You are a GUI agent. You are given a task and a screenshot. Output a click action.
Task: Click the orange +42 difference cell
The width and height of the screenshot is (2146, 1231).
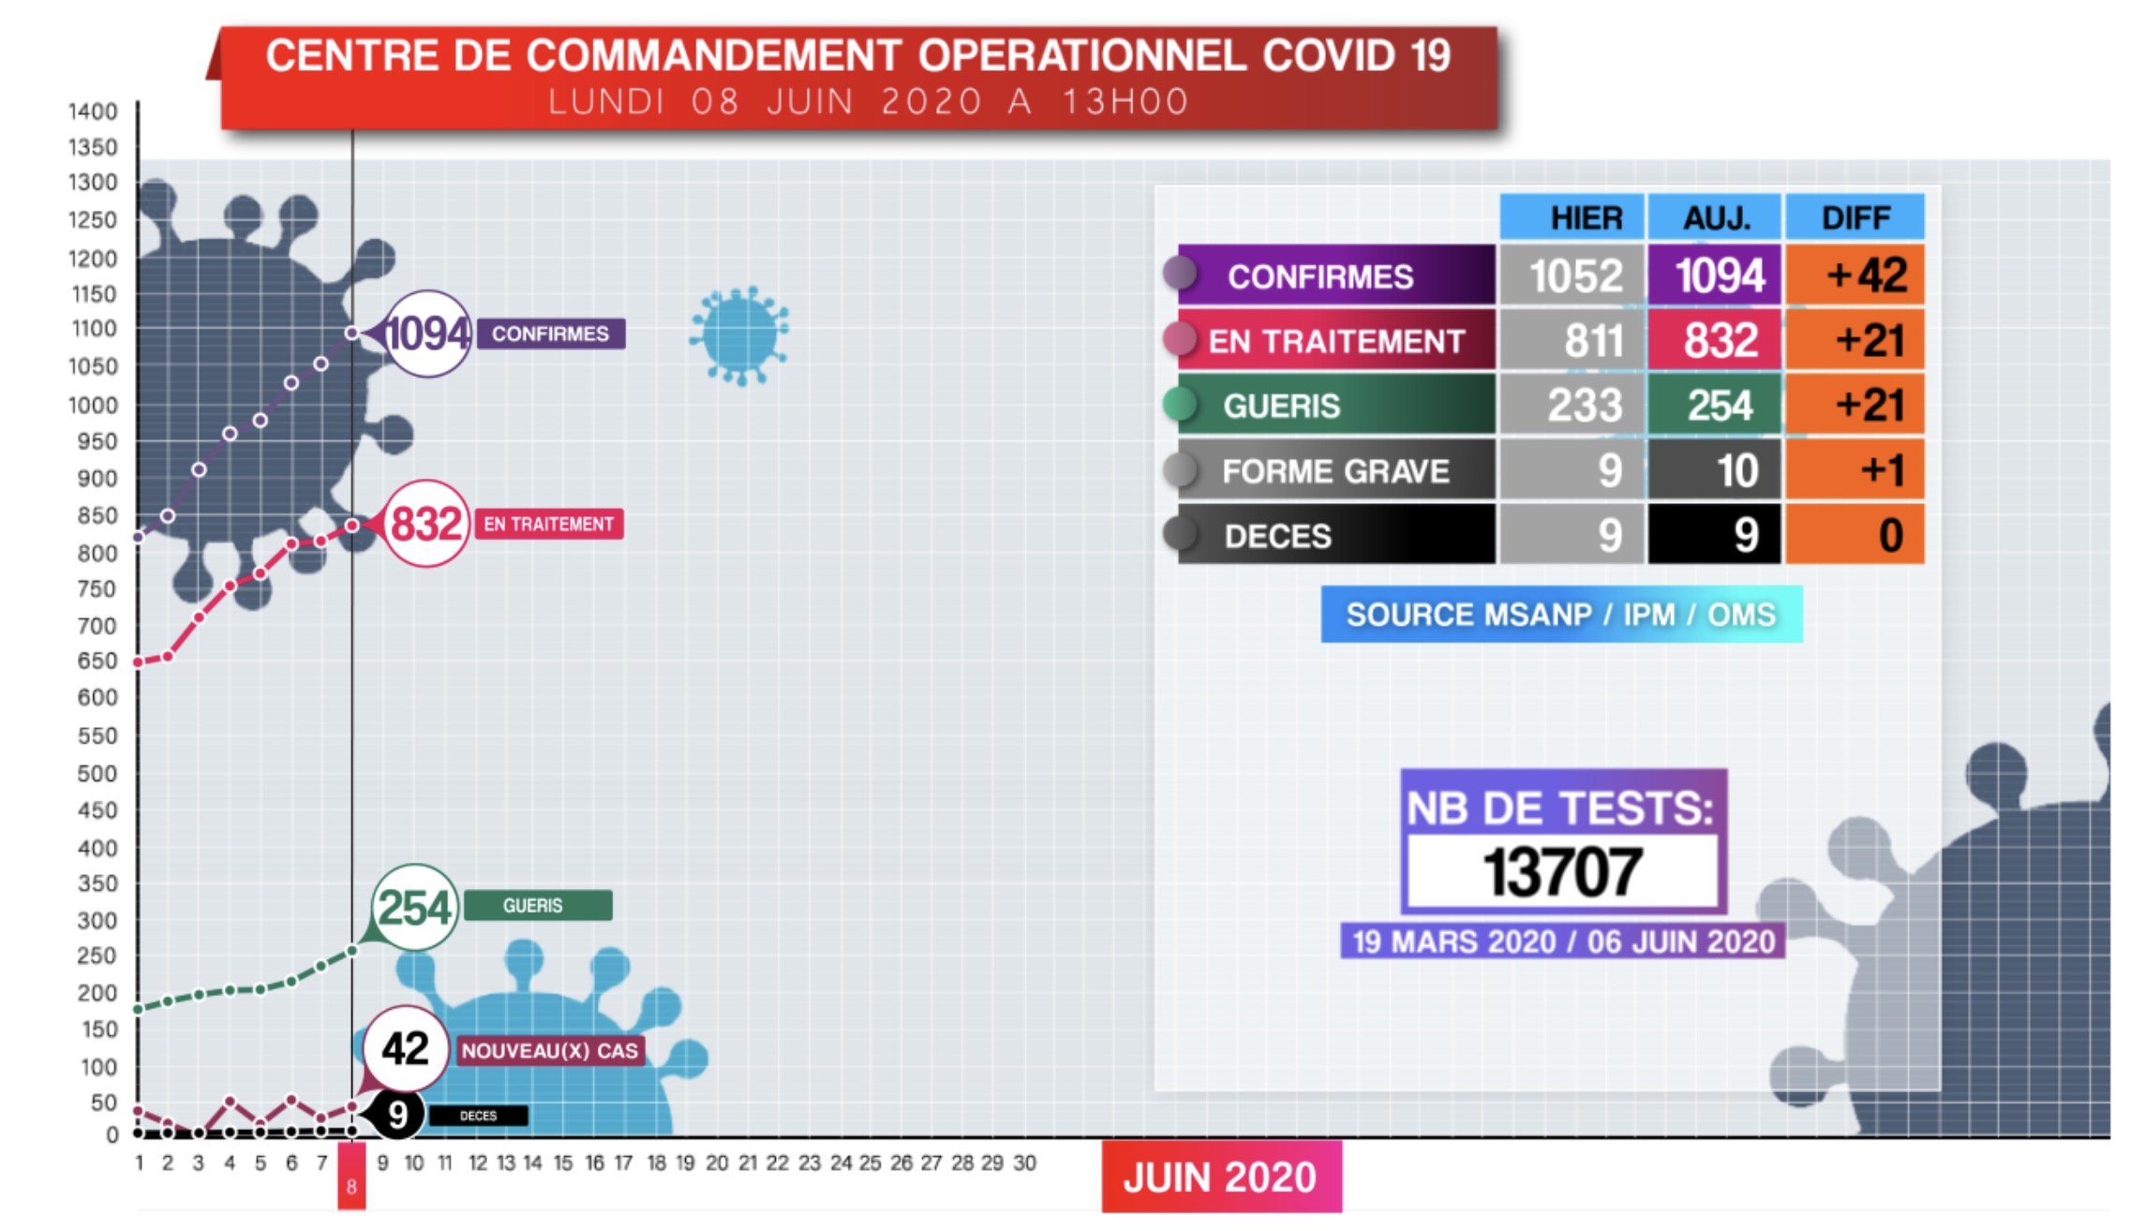[x=1855, y=275]
